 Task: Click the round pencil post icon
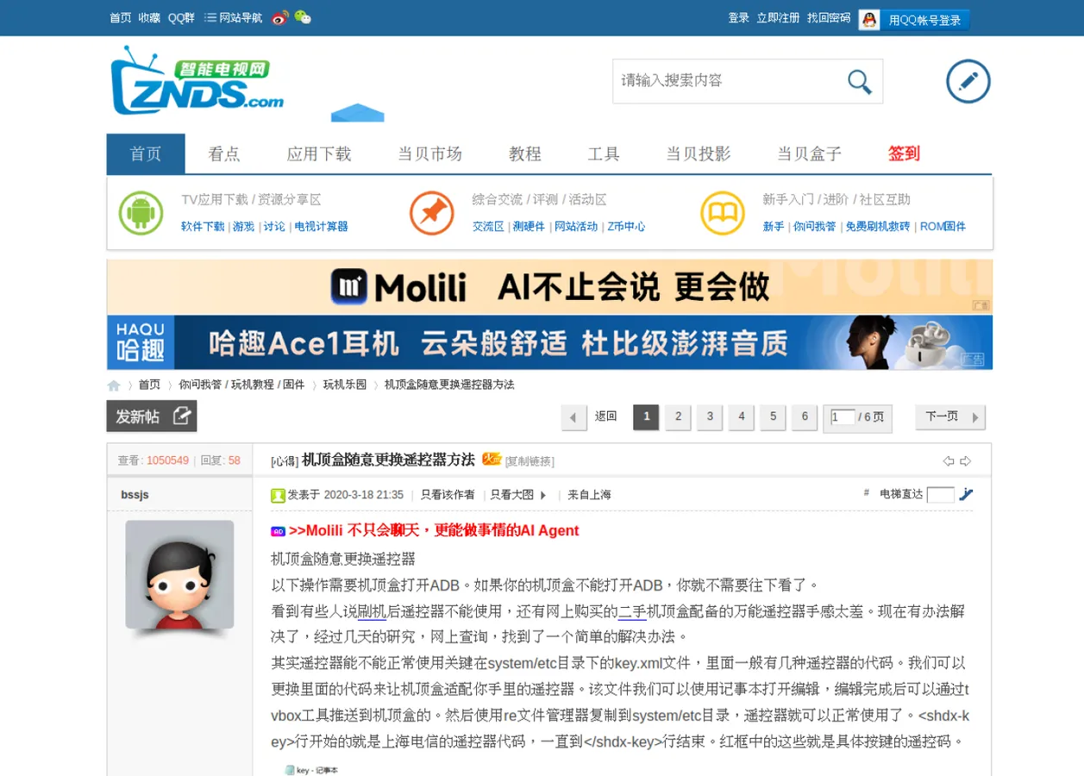[x=968, y=81]
